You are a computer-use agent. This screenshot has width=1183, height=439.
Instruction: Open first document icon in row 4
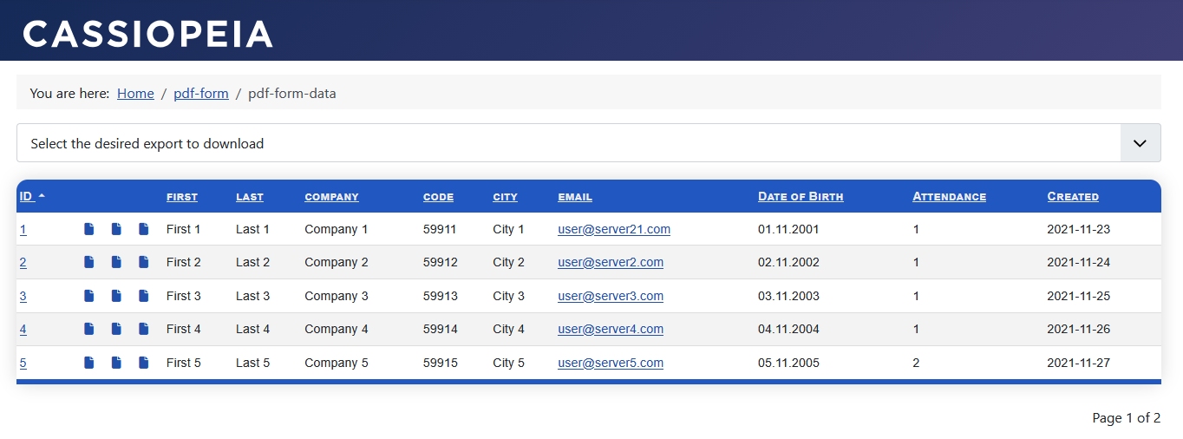(x=89, y=329)
